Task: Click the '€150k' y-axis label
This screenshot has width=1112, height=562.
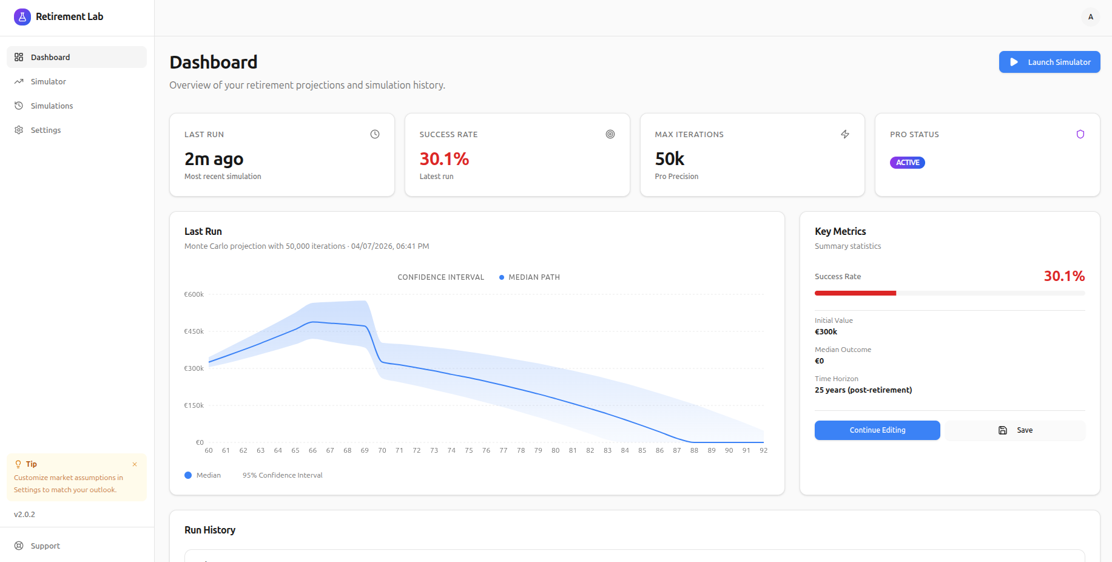Action: pyautogui.click(x=194, y=405)
